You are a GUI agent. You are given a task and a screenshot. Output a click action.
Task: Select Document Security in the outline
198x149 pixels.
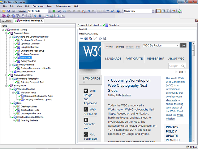(x=26, y=72)
